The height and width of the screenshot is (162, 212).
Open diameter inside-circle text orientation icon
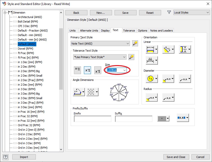152,79
